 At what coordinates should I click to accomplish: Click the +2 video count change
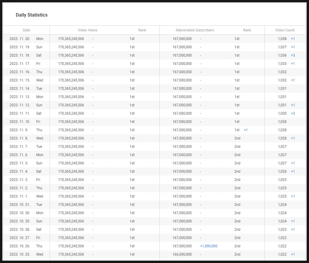[293, 113]
